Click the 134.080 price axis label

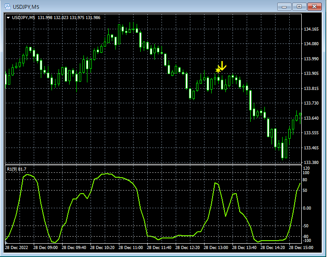pyautogui.click(x=311, y=44)
